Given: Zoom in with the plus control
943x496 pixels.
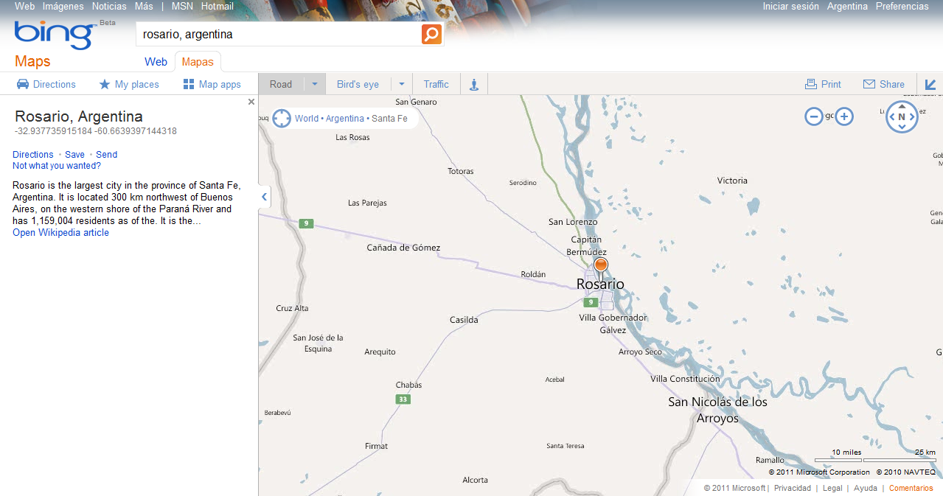Looking at the screenshot, I should [843, 116].
